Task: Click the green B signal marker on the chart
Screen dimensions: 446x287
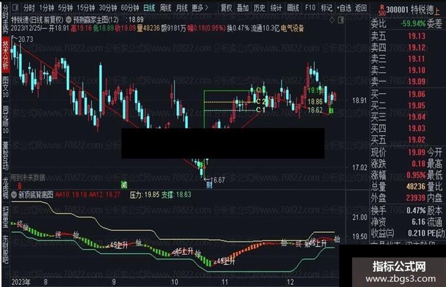Action: (331, 111)
